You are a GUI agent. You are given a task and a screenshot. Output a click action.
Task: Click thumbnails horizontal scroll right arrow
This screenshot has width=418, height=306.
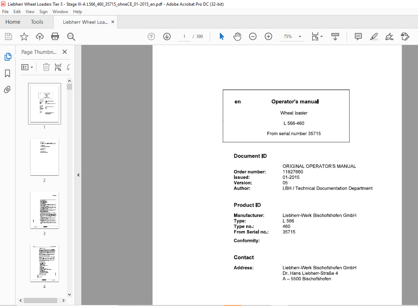(x=64, y=300)
